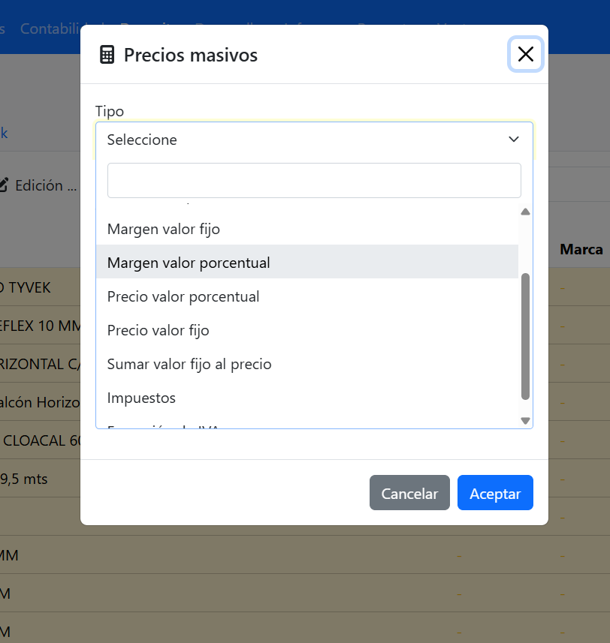
Task: Open the Tipo Seleccione dropdown
Action: (x=314, y=140)
